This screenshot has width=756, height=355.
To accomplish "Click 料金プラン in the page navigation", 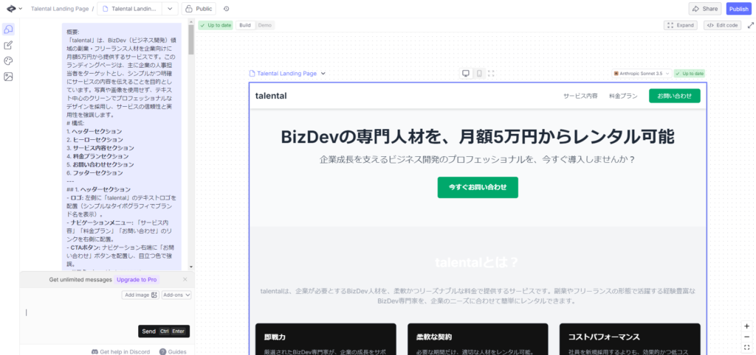I will [623, 96].
